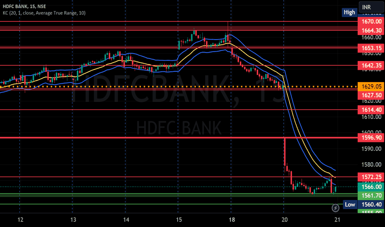Click date 21 on time axis
The width and height of the screenshot is (385, 227).
coord(337,220)
